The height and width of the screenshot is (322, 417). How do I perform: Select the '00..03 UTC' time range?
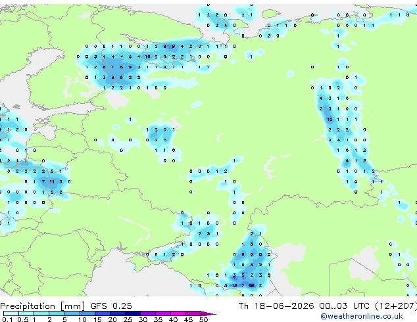[344, 306]
